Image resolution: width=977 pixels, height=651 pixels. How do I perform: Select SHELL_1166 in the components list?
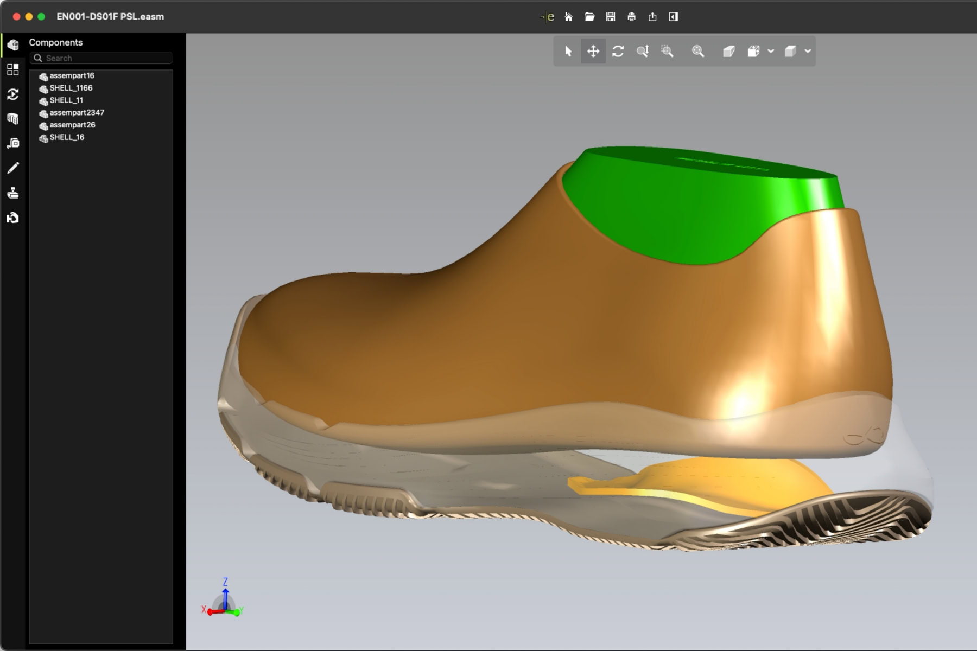coord(71,88)
